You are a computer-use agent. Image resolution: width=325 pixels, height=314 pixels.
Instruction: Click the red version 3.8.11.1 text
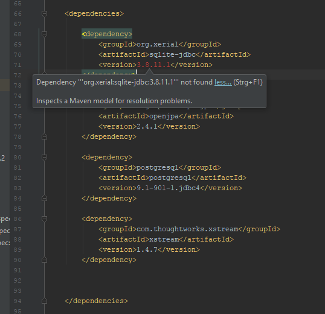[153, 65]
